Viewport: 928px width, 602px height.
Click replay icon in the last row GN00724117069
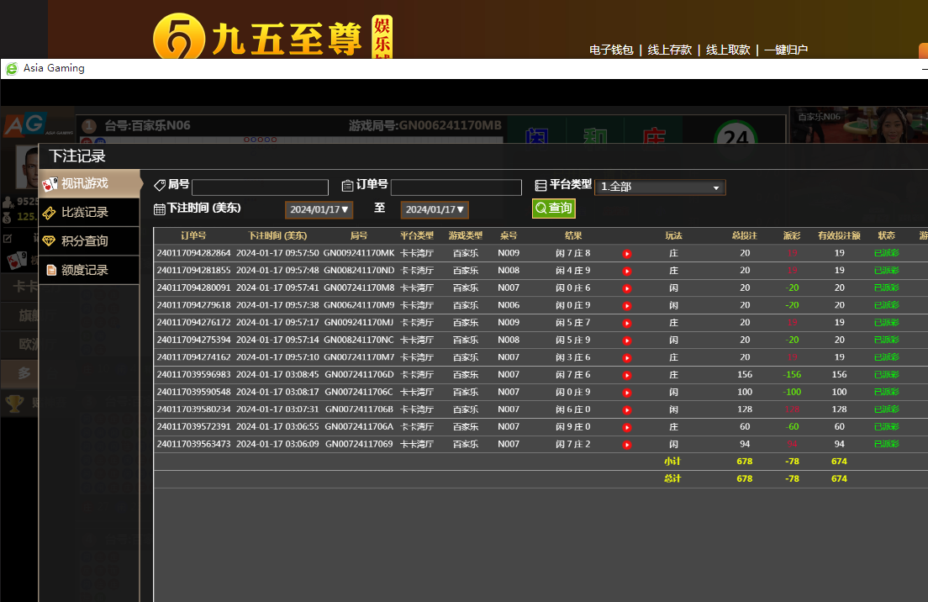(626, 445)
